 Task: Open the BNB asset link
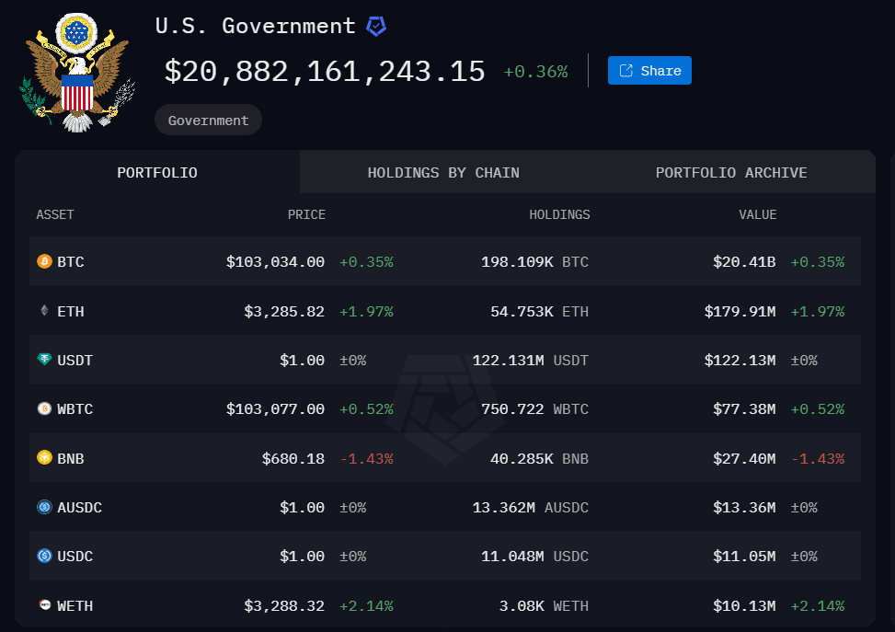pos(71,459)
